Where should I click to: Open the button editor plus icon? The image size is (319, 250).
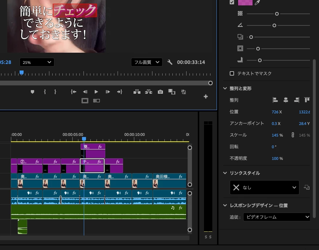(x=206, y=96)
